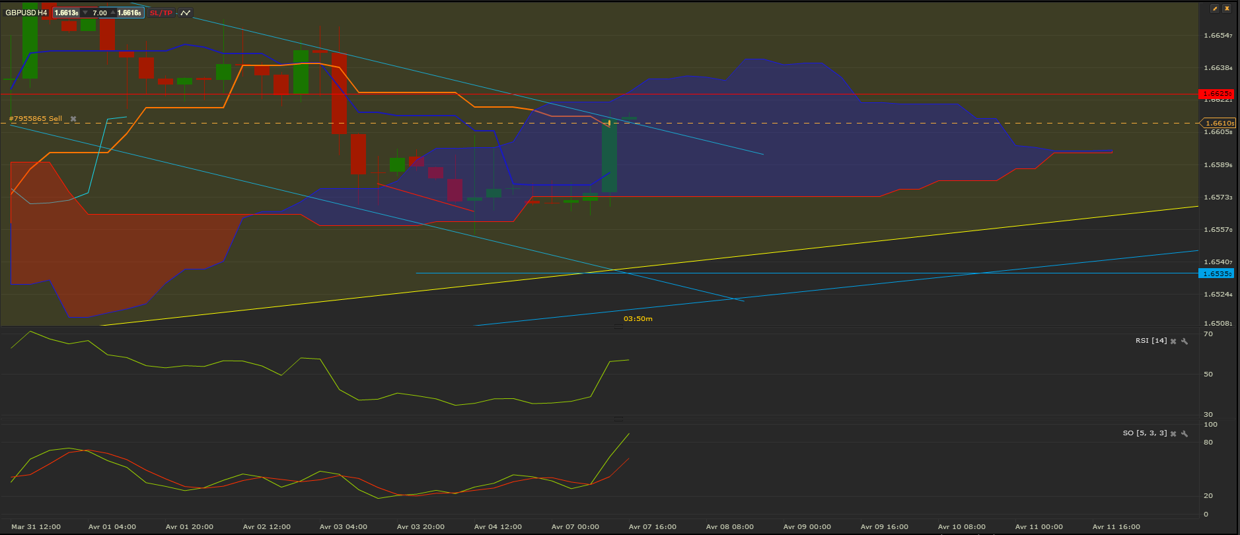Remove the SO [5, 3, 3] indicator
1240x535 pixels.
[1173, 434]
